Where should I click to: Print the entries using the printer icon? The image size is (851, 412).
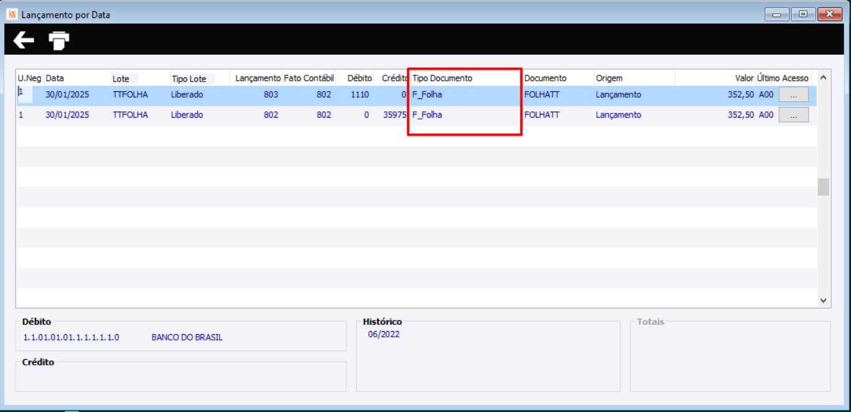[59, 41]
